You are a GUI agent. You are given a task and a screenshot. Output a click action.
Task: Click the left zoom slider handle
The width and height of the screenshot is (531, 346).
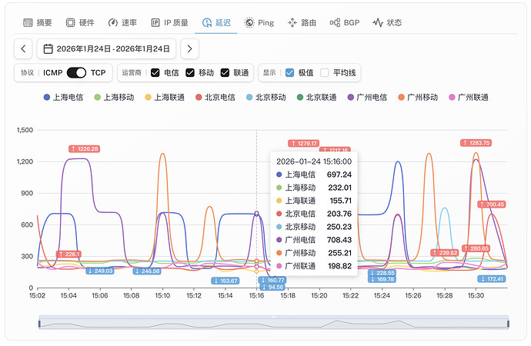[39, 324]
